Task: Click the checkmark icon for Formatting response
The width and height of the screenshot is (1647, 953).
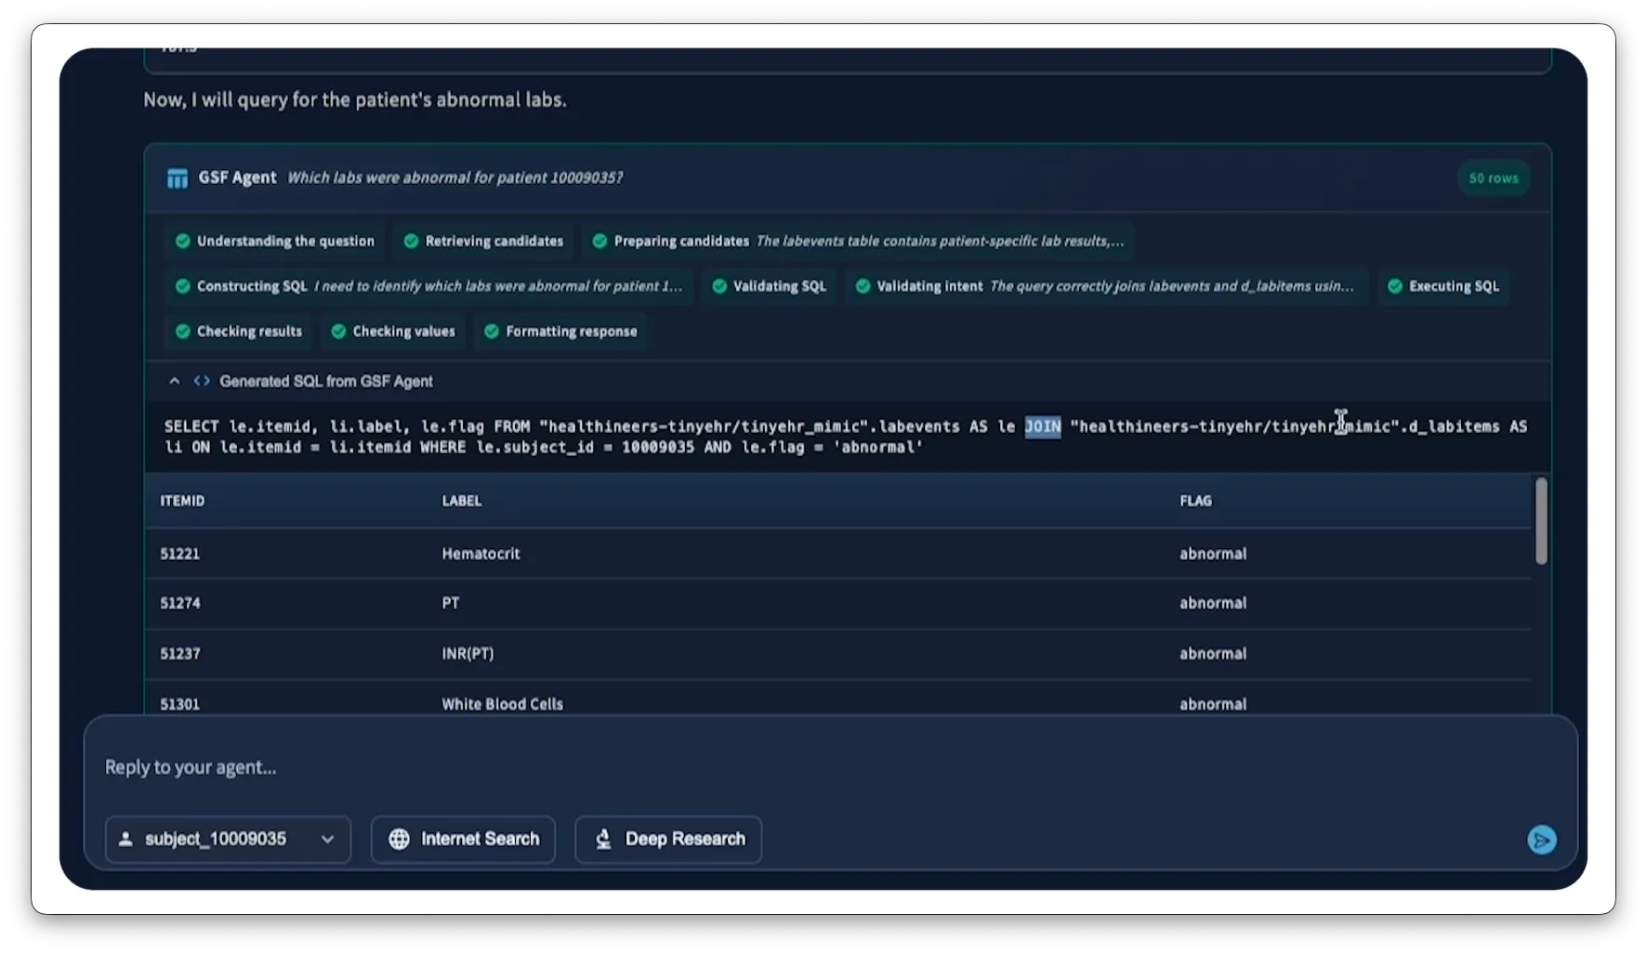Action: point(492,332)
